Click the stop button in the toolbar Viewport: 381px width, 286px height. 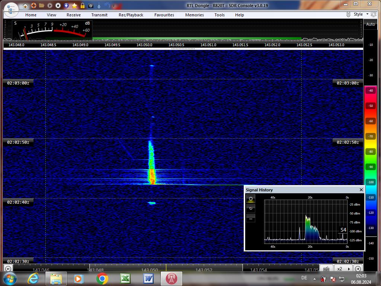[x=58, y=5]
